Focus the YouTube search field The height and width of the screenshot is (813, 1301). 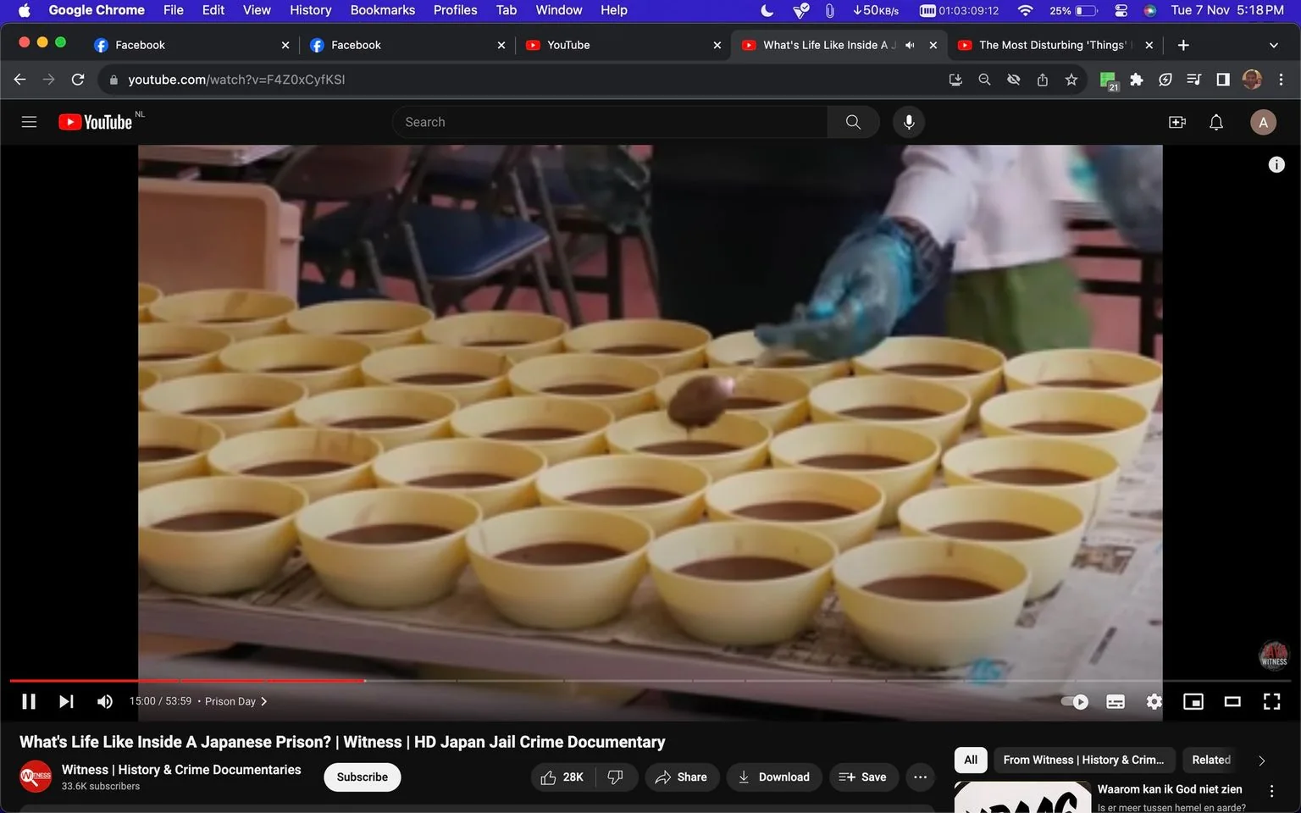tap(610, 122)
